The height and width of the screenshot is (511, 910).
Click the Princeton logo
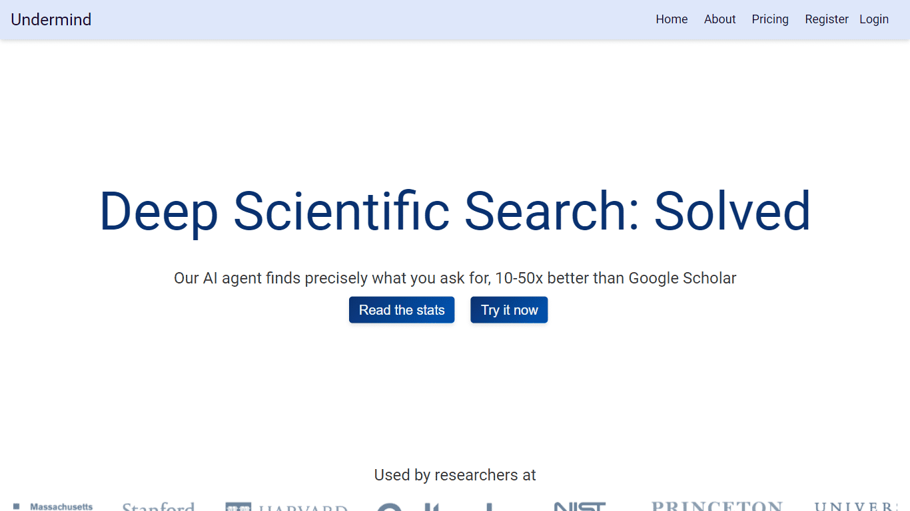(x=717, y=506)
